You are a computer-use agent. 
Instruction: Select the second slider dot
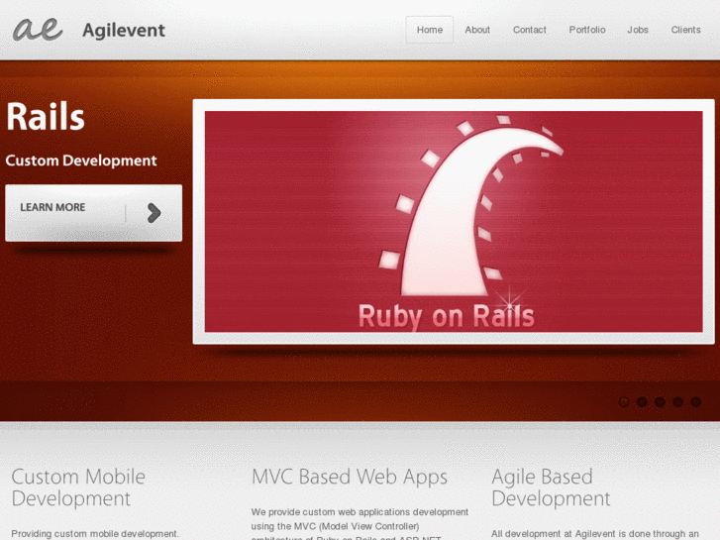[642, 402]
